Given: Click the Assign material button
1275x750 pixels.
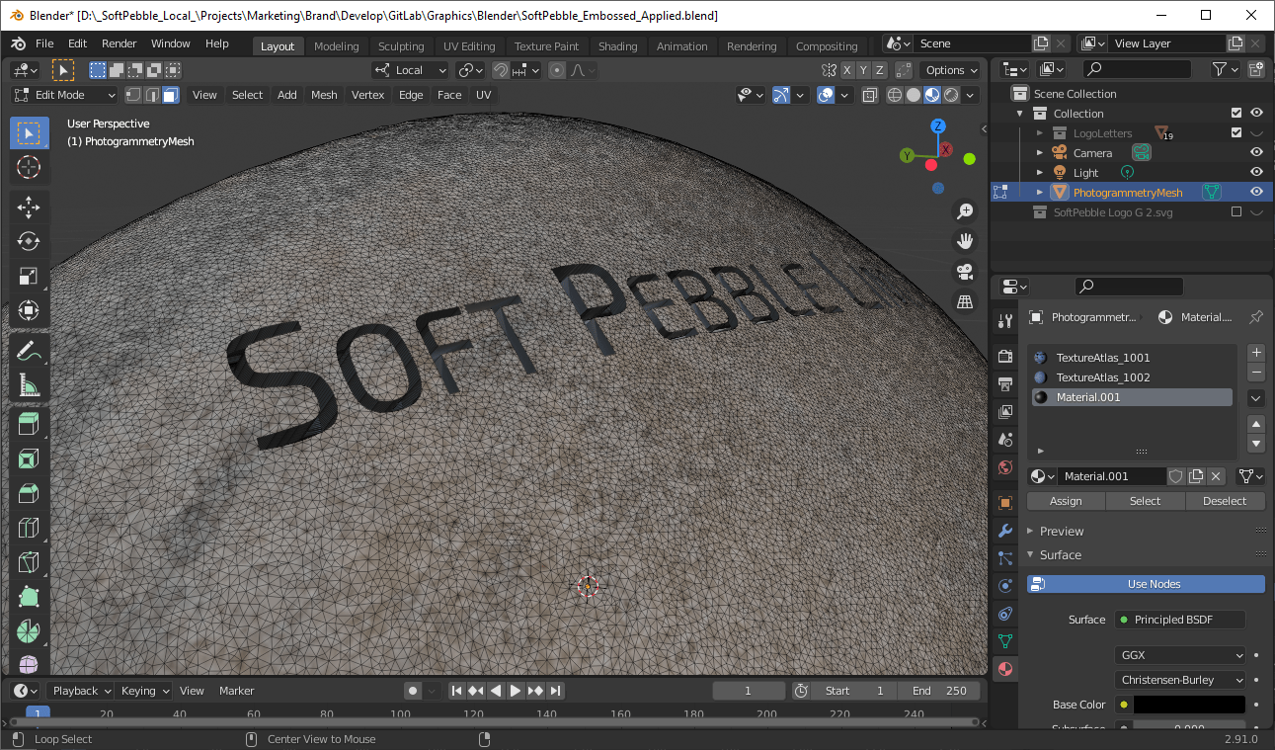Looking at the screenshot, I should pos(1065,501).
